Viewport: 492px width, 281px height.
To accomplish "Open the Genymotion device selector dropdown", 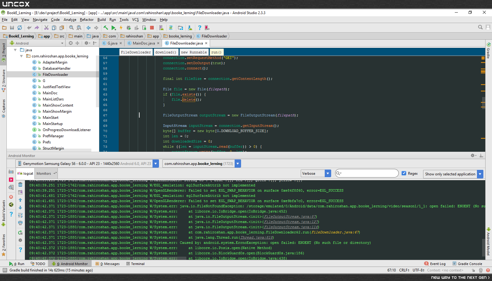I will tap(156, 163).
